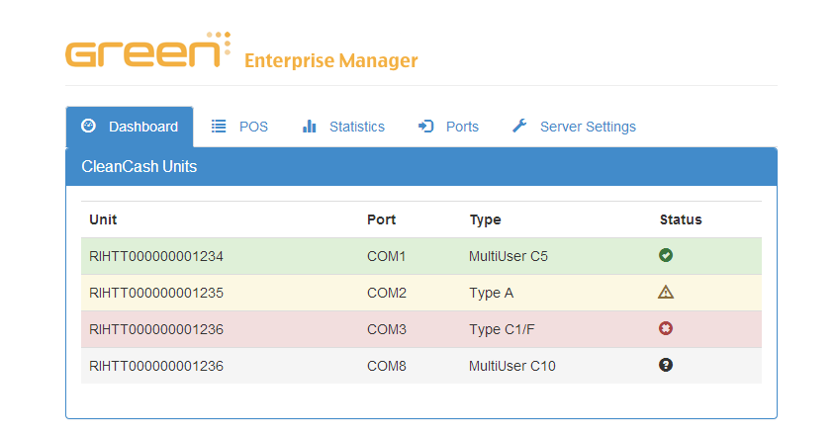Click the Type C1/F cell

pyautogui.click(x=502, y=329)
